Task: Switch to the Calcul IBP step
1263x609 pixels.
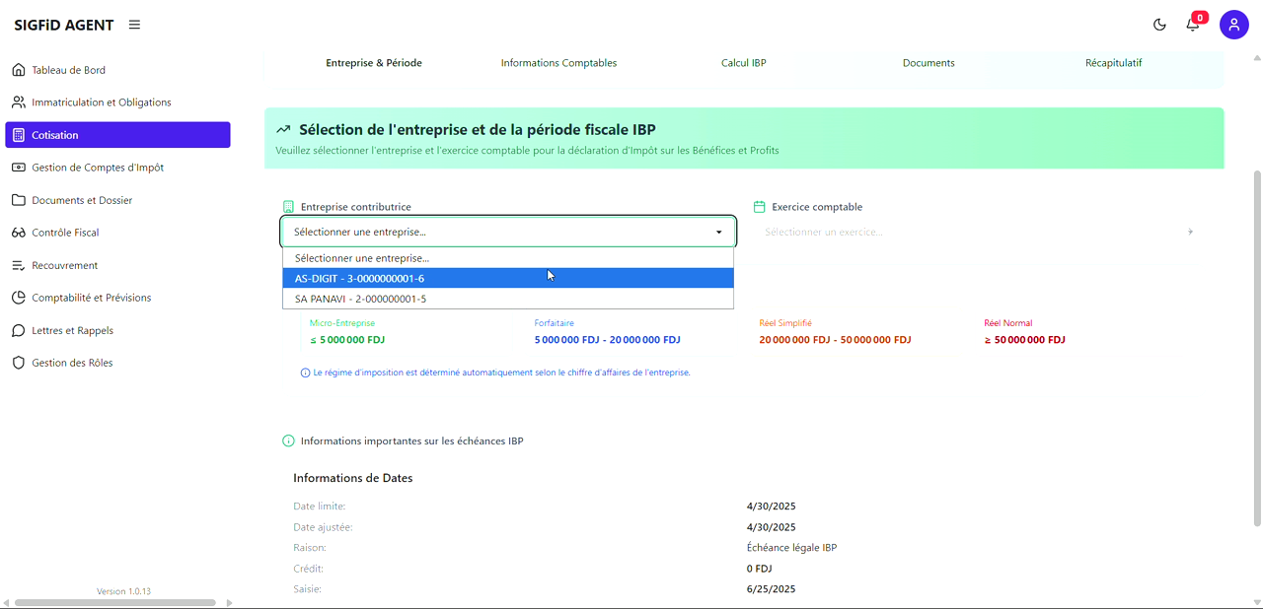Action: tap(743, 62)
